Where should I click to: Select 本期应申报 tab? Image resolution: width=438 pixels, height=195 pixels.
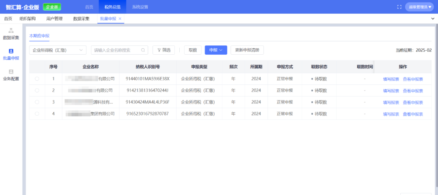39,36
